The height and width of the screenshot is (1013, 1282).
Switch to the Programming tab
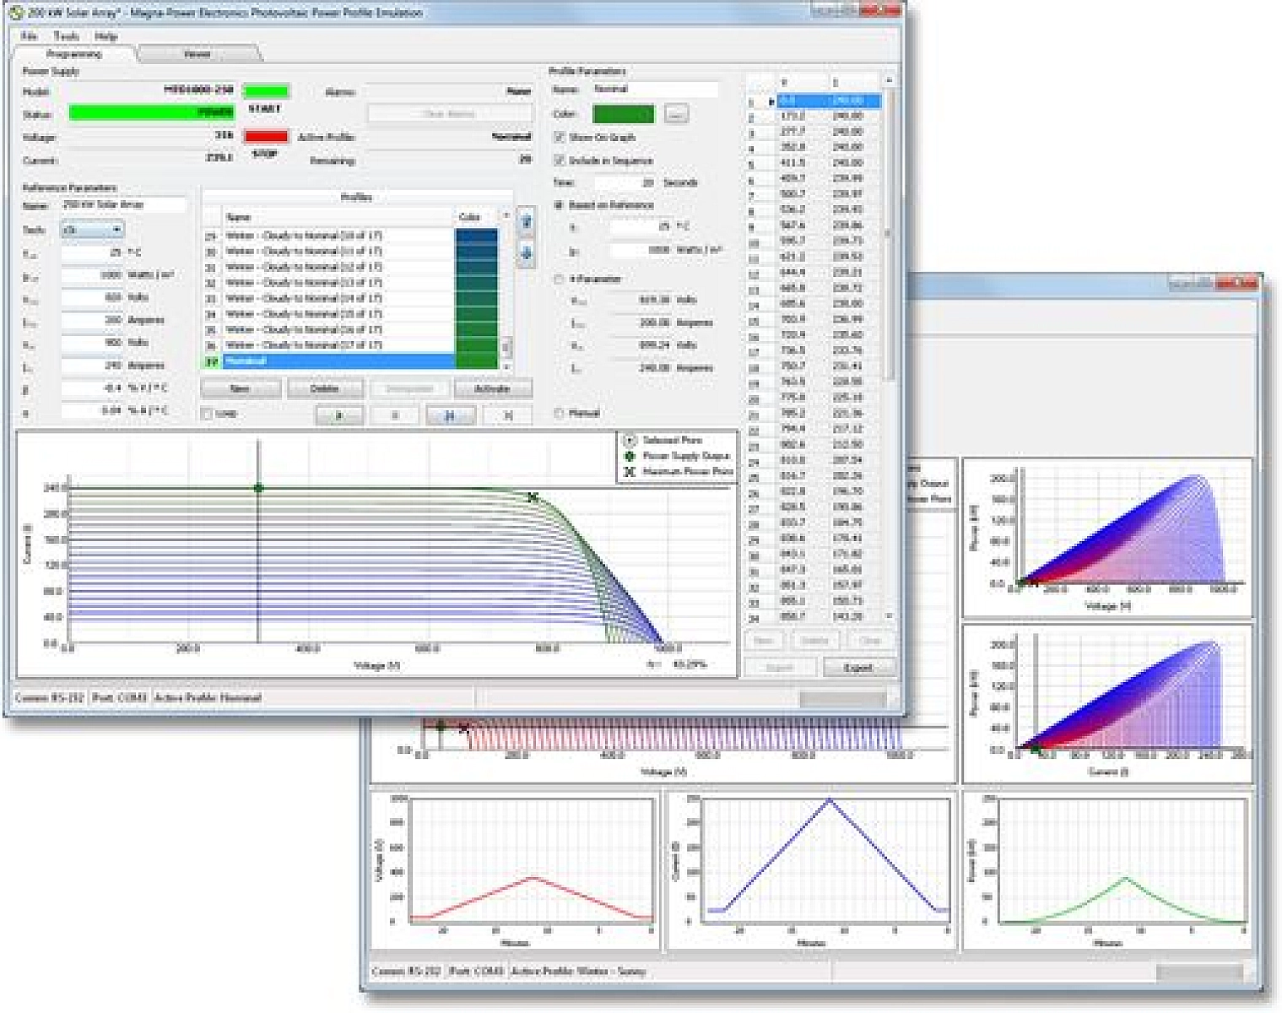click(74, 54)
